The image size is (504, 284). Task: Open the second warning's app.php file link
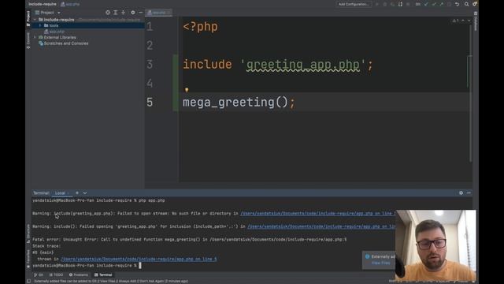tap(321, 226)
